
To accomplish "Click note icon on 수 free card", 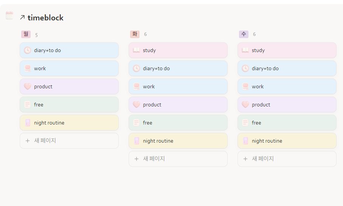I will [x=245, y=123].
